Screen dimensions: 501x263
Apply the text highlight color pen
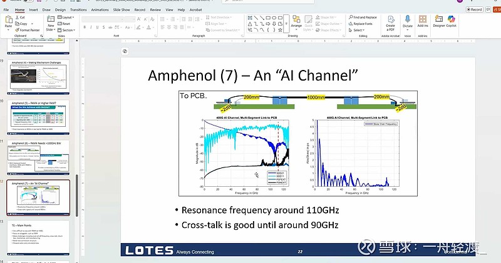coord(138,27)
